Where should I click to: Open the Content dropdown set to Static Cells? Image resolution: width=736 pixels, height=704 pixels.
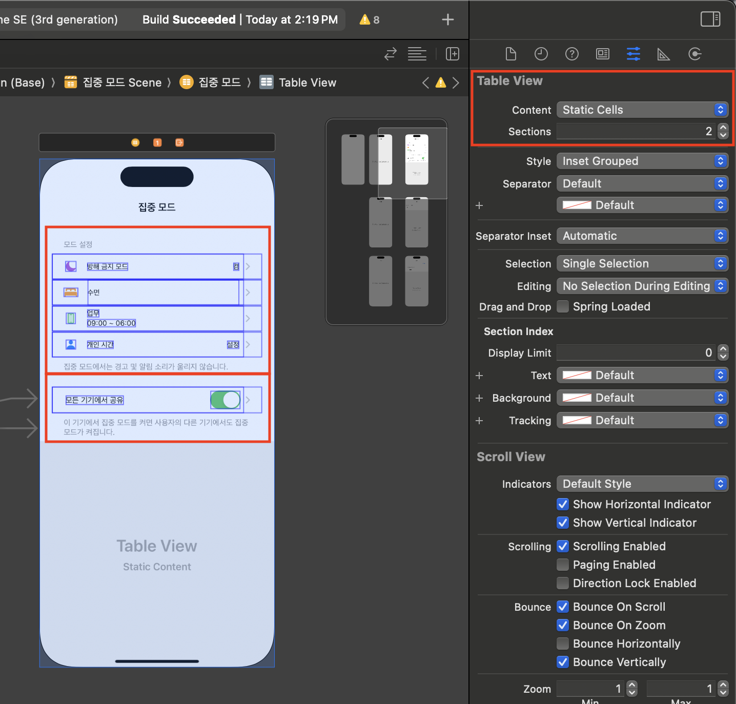pyautogui.click(x=642, y=110)
